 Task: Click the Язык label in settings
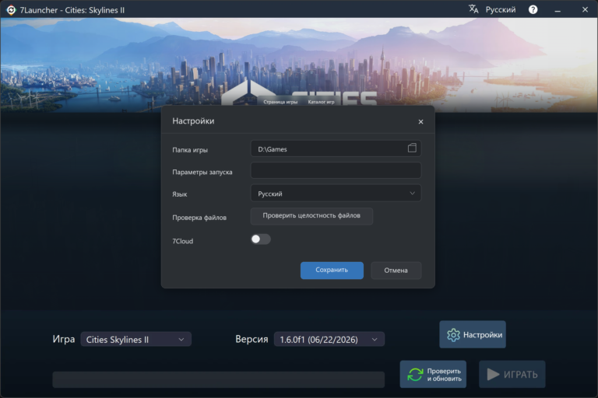[180, 194]
